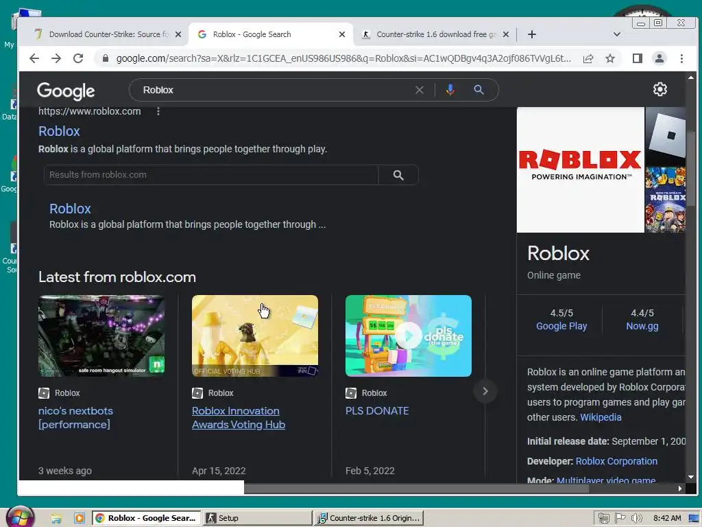The width and height of the screenshot is (702, 527).
Task: Open the browser side panel
Action: 637,58
